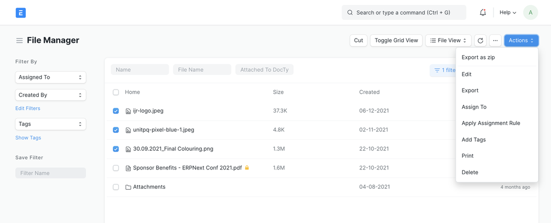Expand the Created By dropdown
The image size is (551, 223).
click(51, 95)
